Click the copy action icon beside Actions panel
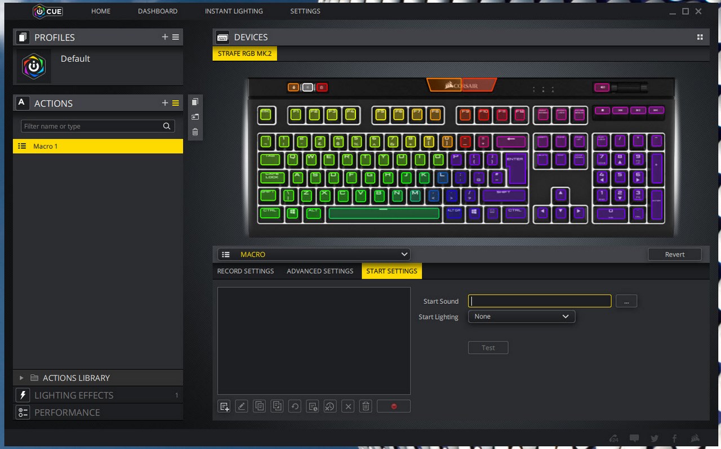Viewport: 721px width, 449px height. (x=195, y=102)
